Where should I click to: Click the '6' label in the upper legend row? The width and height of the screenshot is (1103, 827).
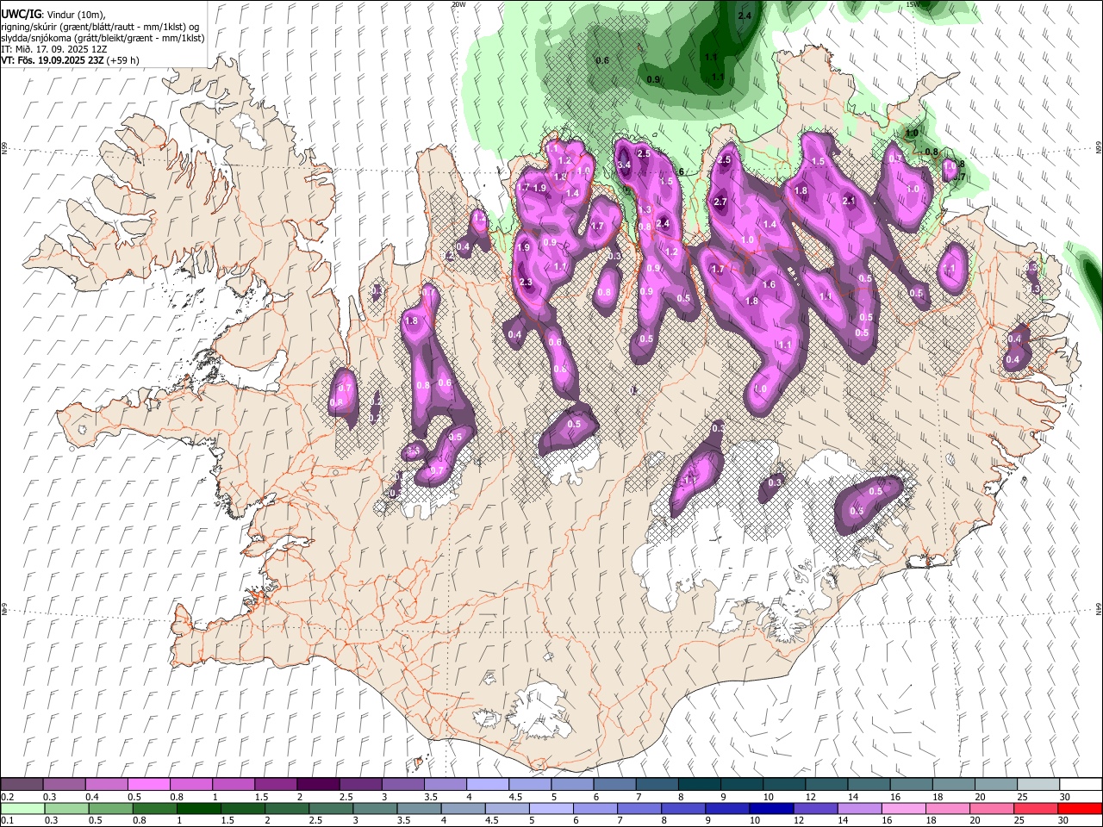pos(595,797)
